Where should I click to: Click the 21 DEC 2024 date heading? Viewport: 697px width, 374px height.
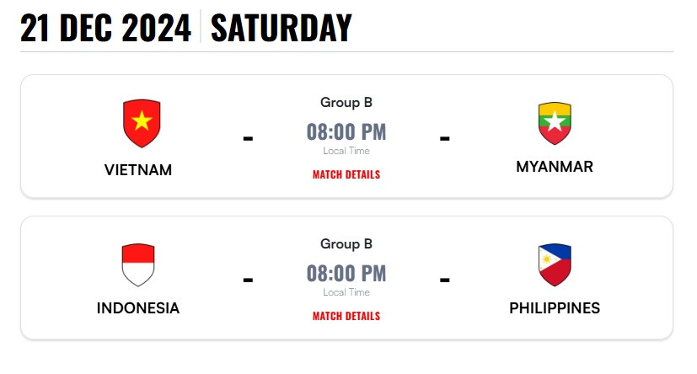pos(106,28)
